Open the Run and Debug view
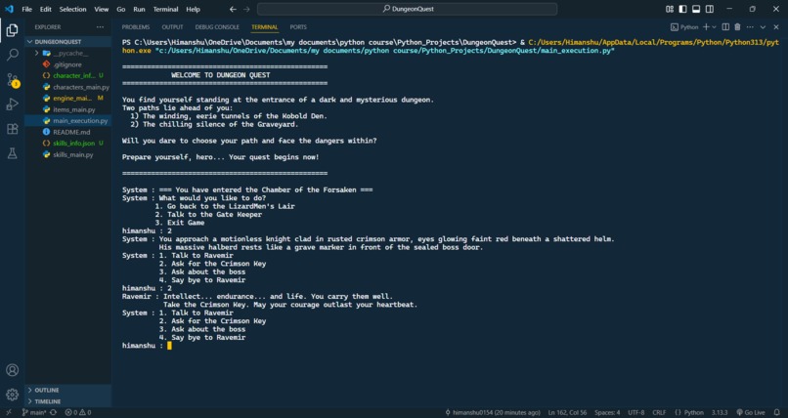This screenshot has height=418, width=788. 12,104
